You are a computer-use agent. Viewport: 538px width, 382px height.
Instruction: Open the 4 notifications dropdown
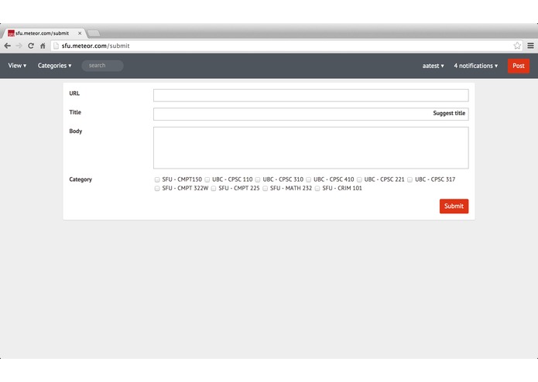(475, 66)
